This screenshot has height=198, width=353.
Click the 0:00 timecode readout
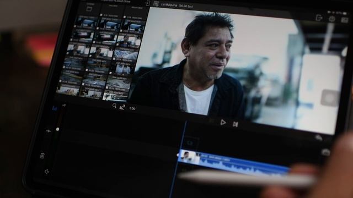click(x=132, y=108)
